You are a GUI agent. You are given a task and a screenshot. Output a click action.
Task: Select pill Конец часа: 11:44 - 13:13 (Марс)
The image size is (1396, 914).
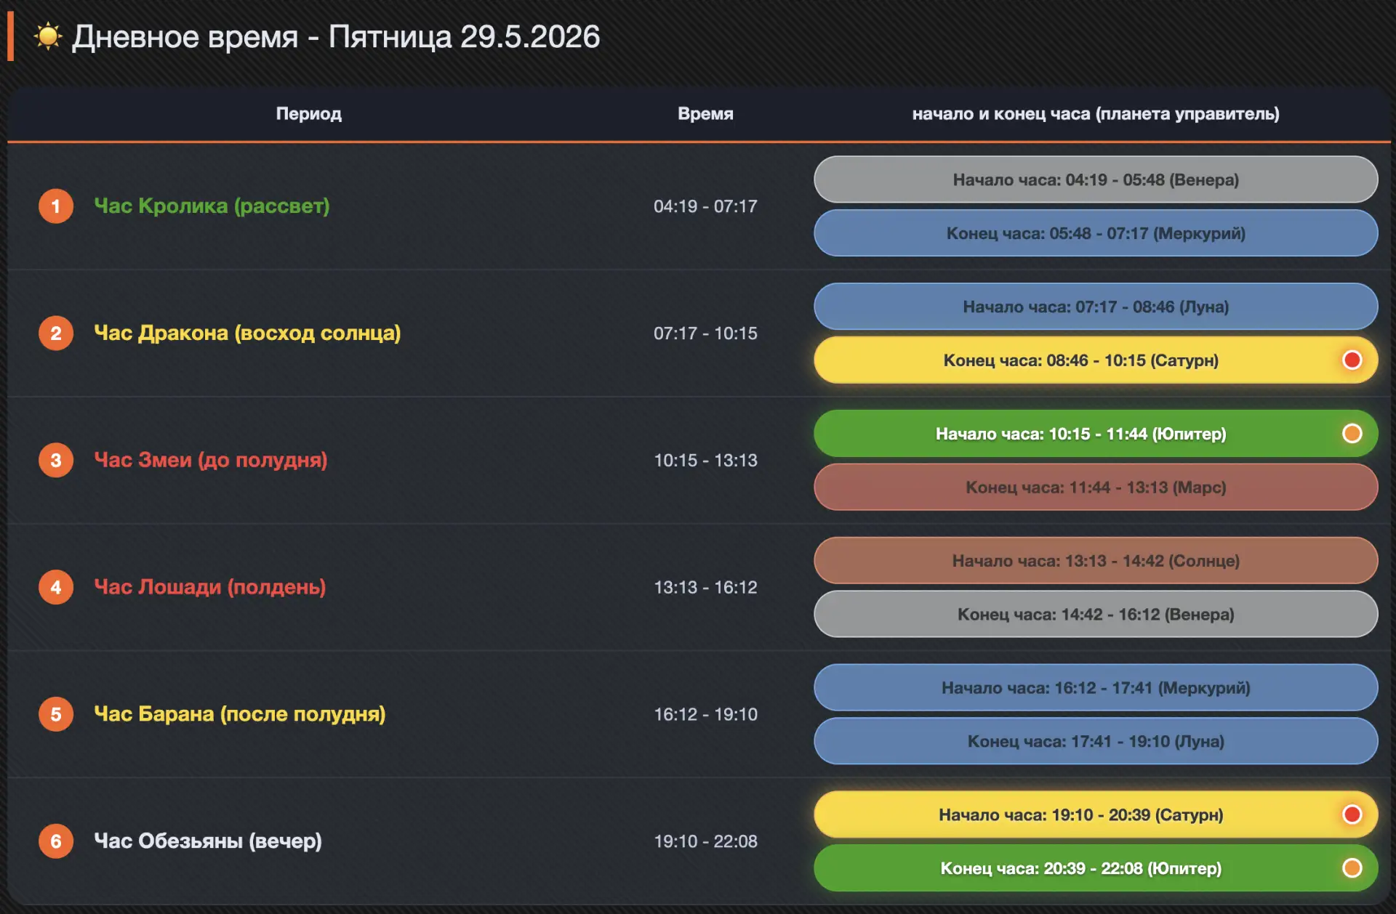[1096, 488]
